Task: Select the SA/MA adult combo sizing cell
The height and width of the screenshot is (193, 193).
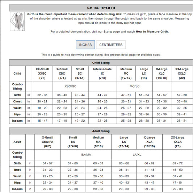Action: [86, 155]
